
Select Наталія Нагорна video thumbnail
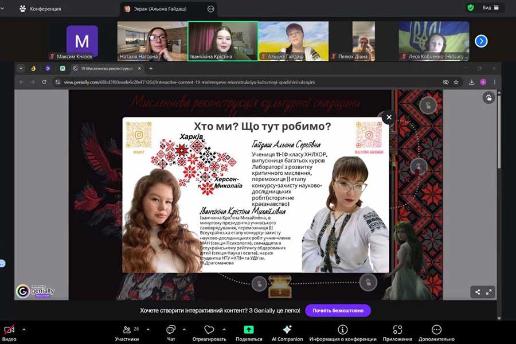(153, 41)
